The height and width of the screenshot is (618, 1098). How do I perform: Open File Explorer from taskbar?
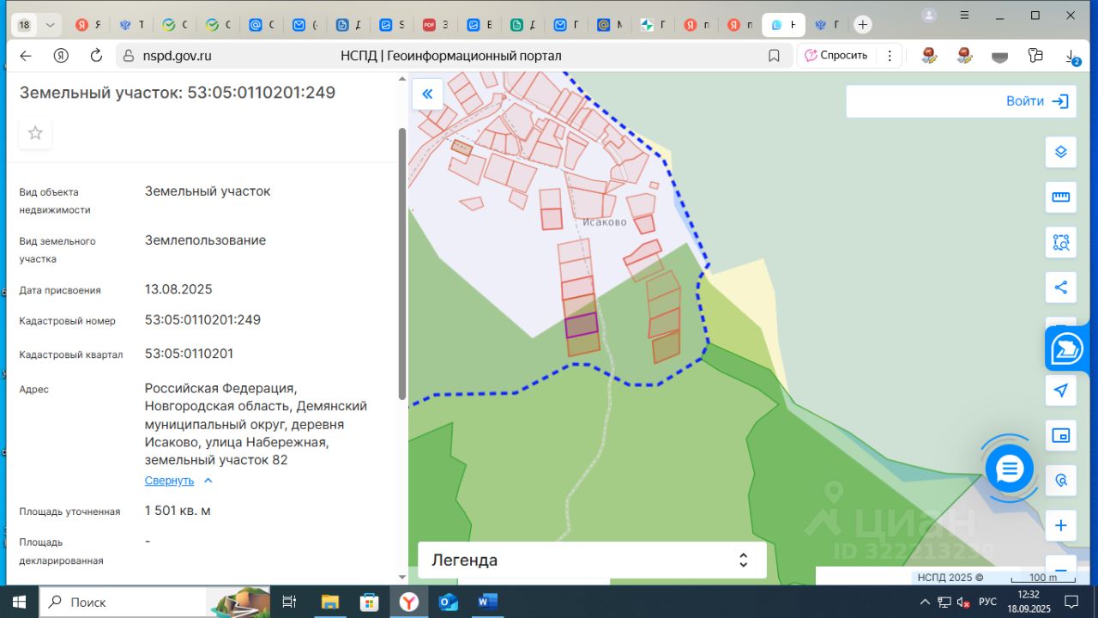pos(329,602)
